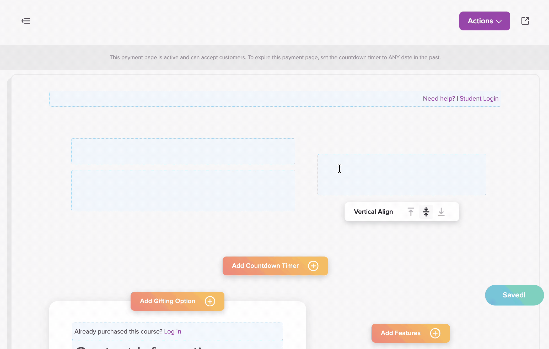This screenshot has width=549, height=349.
Task: Open the Student Login link
Action: coord(479,99)
